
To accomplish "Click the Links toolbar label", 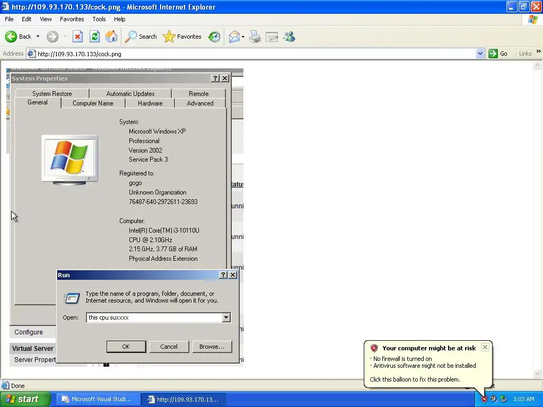I will tap(525, 54).
